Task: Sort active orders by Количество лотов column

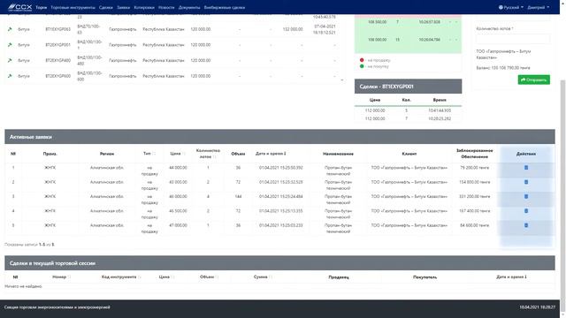Action: tap(208, 154)
